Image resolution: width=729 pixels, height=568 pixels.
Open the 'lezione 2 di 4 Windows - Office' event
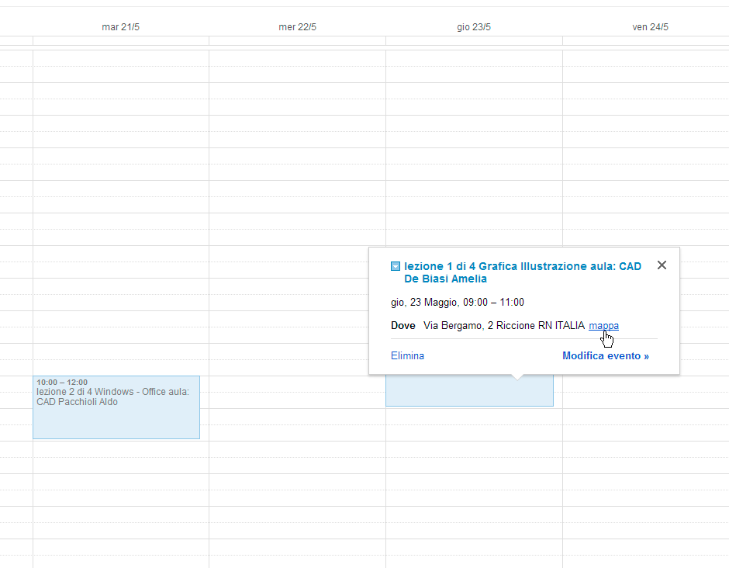pyautogui.click(x=116, y=407)
